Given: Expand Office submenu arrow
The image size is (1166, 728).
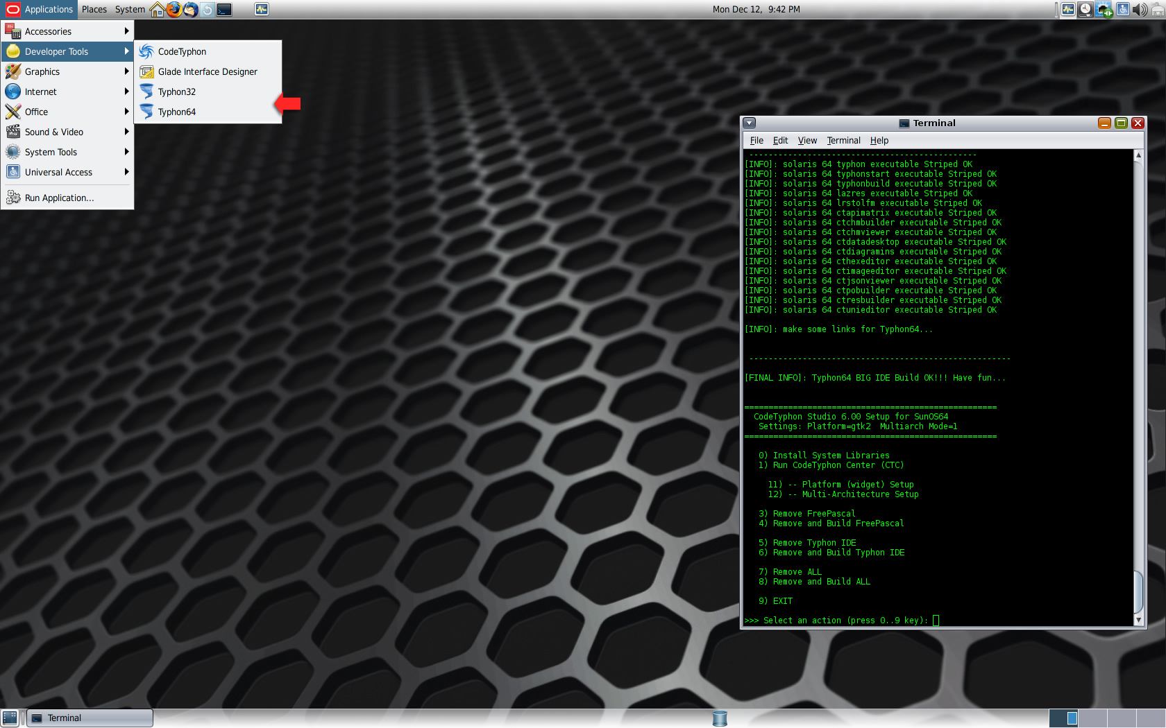Looking at the screenshot, I should [x=126, y=112].
